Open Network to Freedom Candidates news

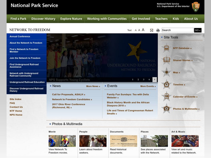[72, 100]
